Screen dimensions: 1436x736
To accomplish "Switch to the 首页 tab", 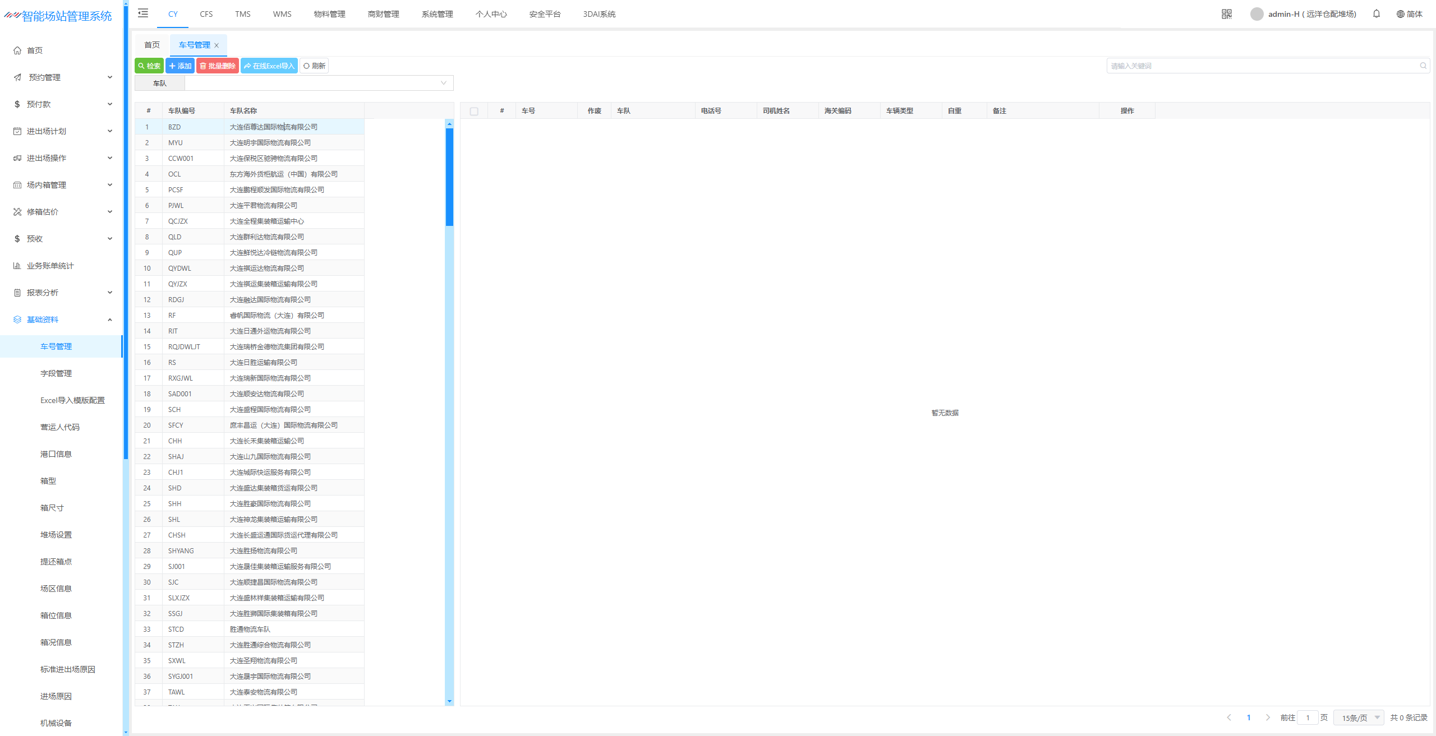I will [152, 45].
